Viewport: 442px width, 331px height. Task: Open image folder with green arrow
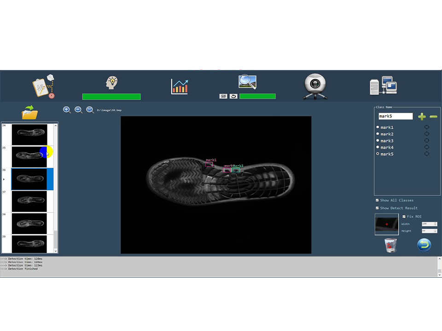pos(30,112)
